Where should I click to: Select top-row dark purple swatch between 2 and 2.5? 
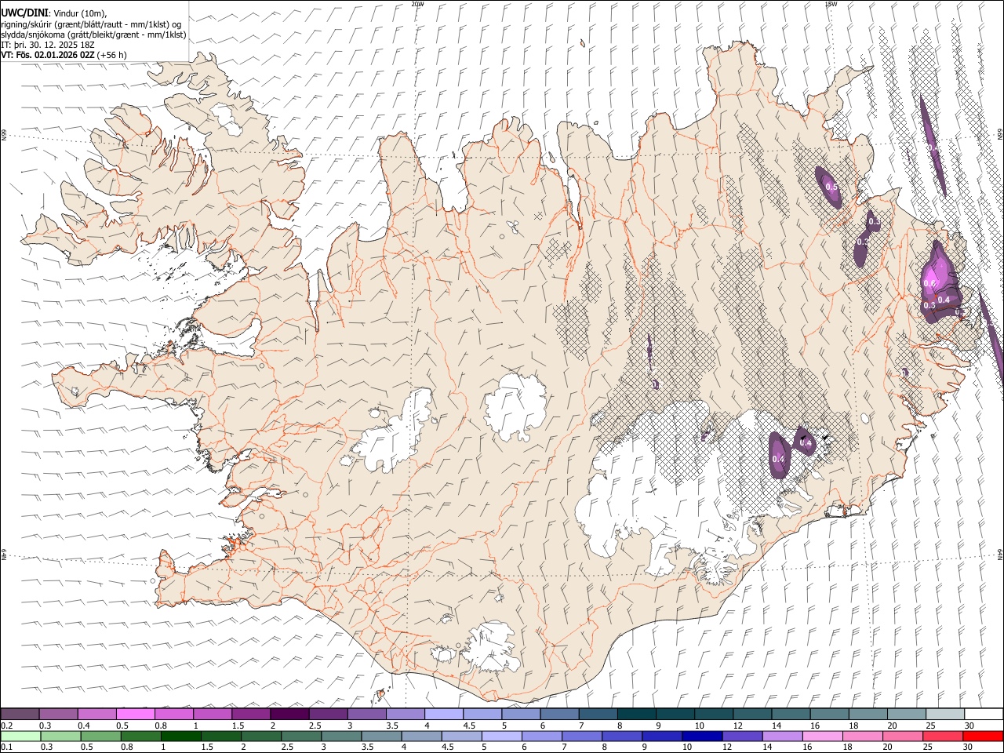click(290, 714)
